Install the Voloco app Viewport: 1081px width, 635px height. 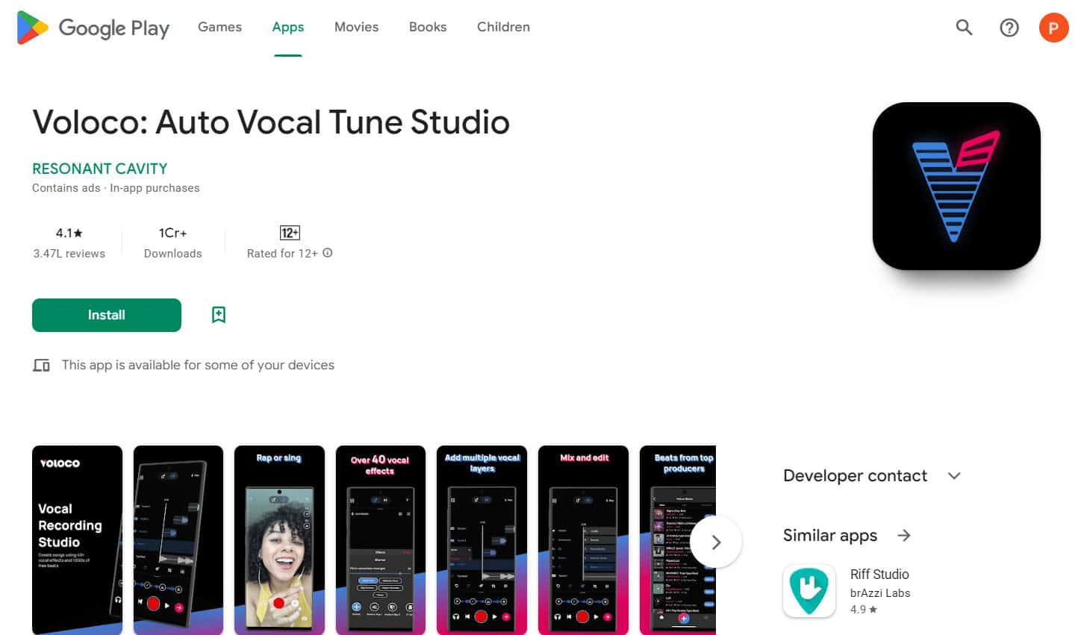coord(107,315)
